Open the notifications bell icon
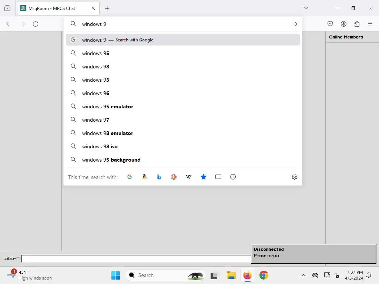The width and height of the screenshot is (379, 284). click(x=369, y=275)
